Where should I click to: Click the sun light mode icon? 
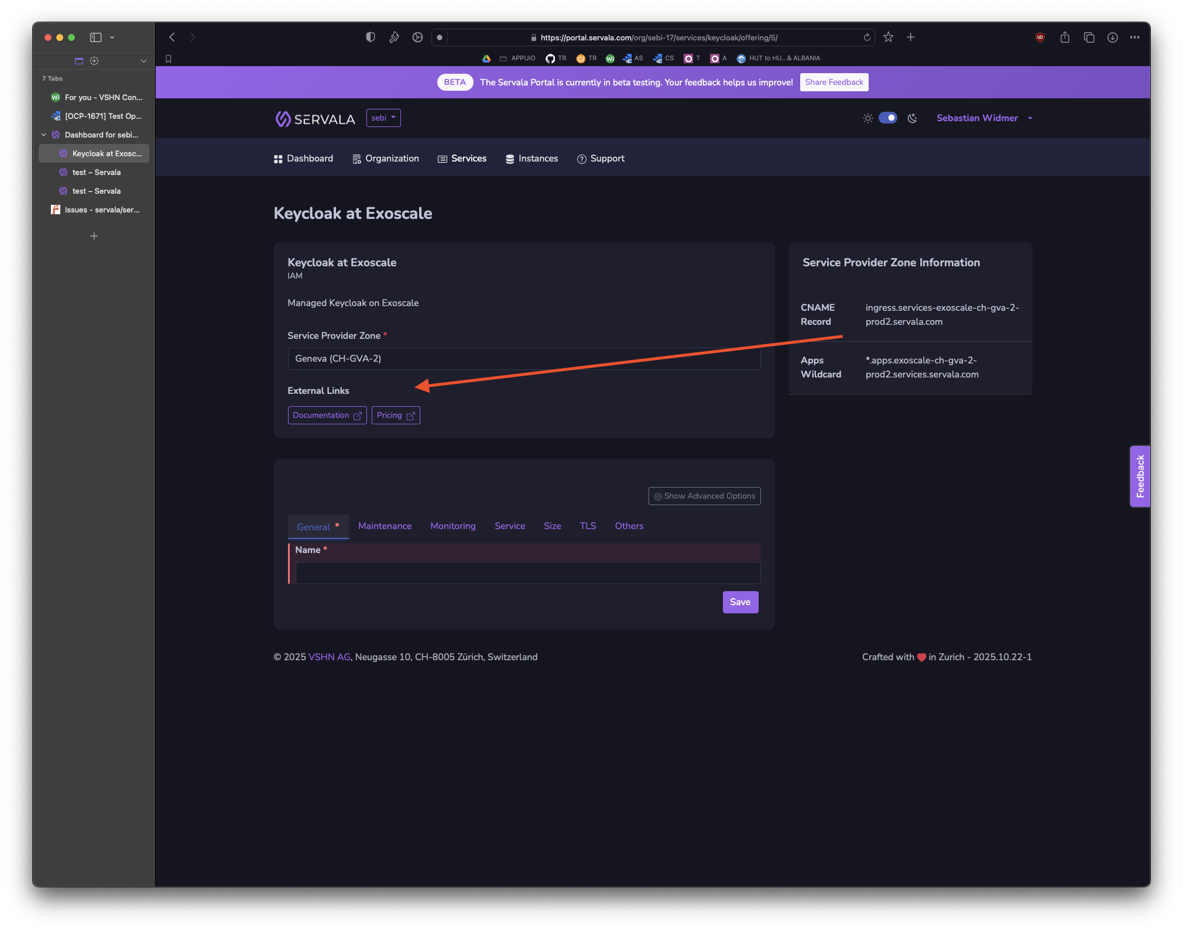[867, 118]
